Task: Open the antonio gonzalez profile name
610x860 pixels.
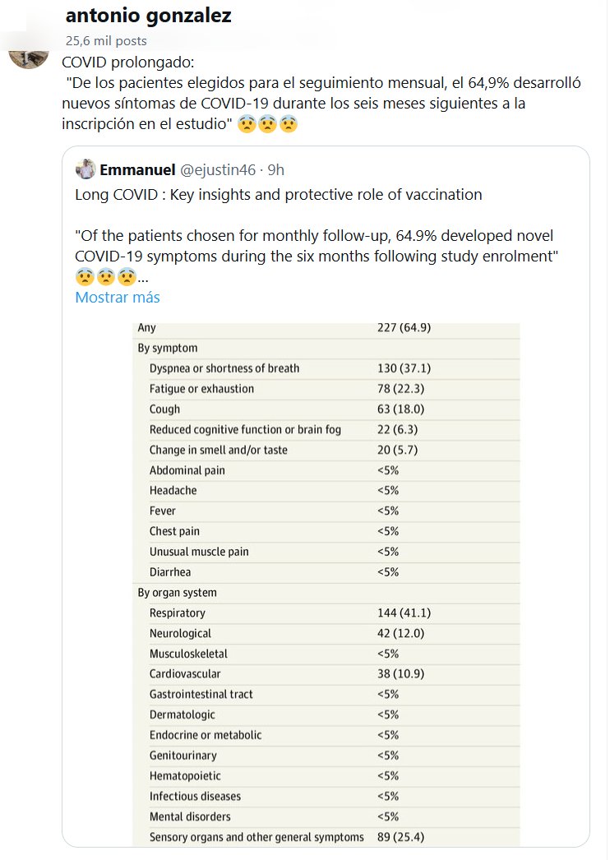Action: pos(148,15)
